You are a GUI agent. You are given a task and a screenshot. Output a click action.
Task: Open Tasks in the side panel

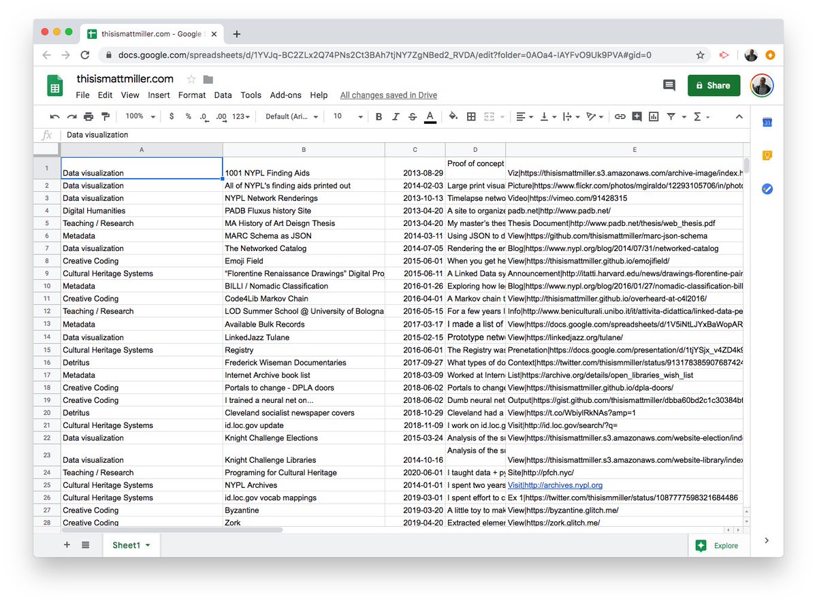point(767,189)
